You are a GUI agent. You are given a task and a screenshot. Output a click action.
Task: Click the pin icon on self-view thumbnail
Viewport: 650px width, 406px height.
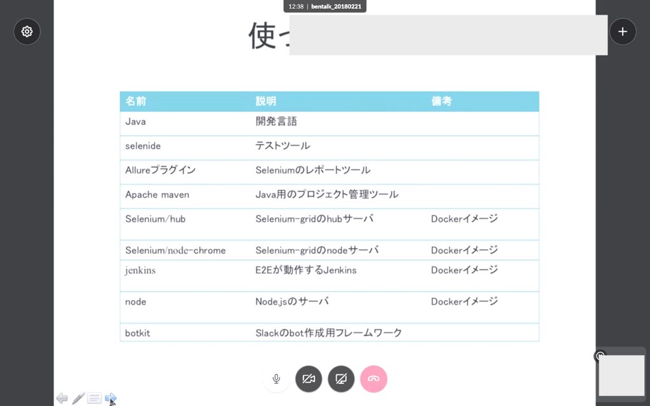point(600,356)
